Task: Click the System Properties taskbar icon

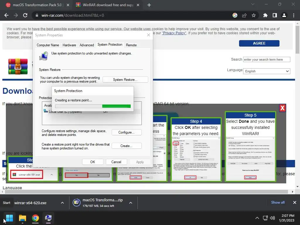Action: [48, 218]
